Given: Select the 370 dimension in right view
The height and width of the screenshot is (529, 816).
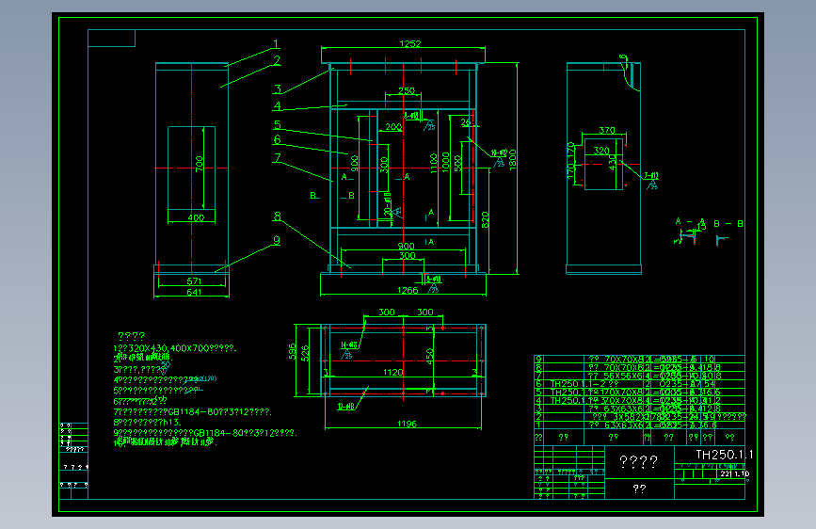Looking at the screenshot, I should 607,130.
